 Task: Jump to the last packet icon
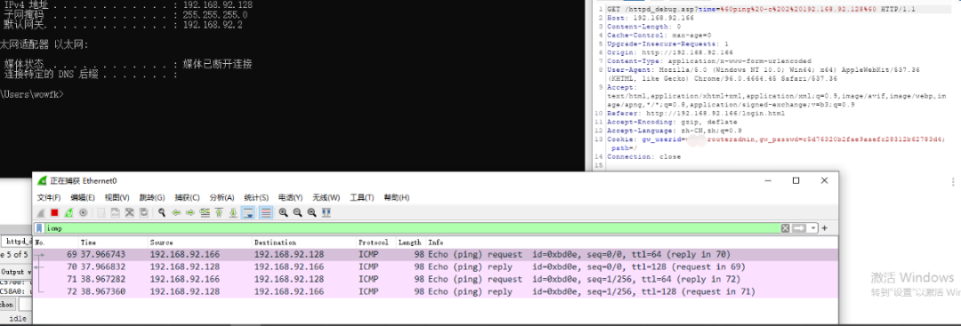click(x=233, y=213)
